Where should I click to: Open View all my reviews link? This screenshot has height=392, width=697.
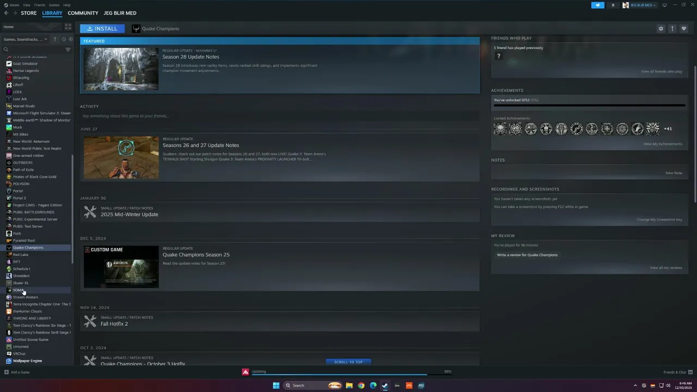[665, 268]
